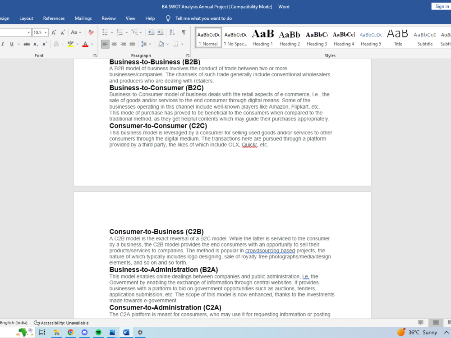Screen dimensions: 451x338
Task: Open font size 10.5 dropdown
Action: (46, 32)
